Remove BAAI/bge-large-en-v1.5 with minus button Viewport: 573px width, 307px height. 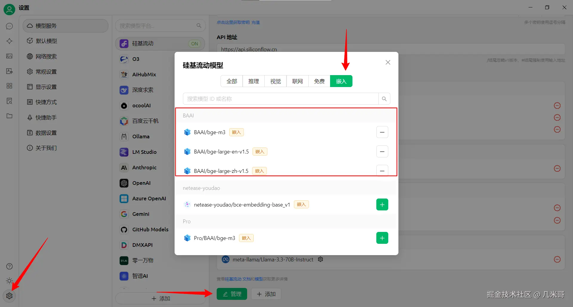[x=382, y=151]
